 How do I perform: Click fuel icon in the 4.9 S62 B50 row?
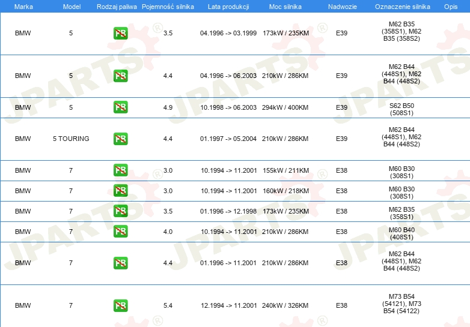click(x=120, y=107)
